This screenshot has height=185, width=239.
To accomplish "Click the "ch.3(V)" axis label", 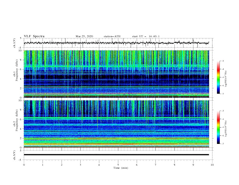I will point(14,155).
